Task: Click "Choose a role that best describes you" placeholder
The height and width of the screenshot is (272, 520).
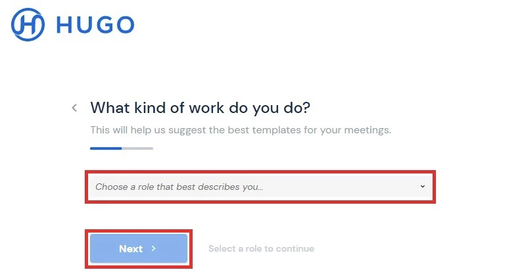Action: point(179,187)
